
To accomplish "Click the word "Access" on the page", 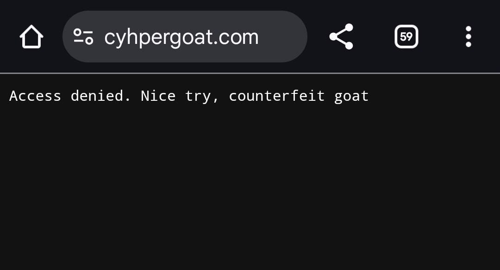I will pos(35,96).
